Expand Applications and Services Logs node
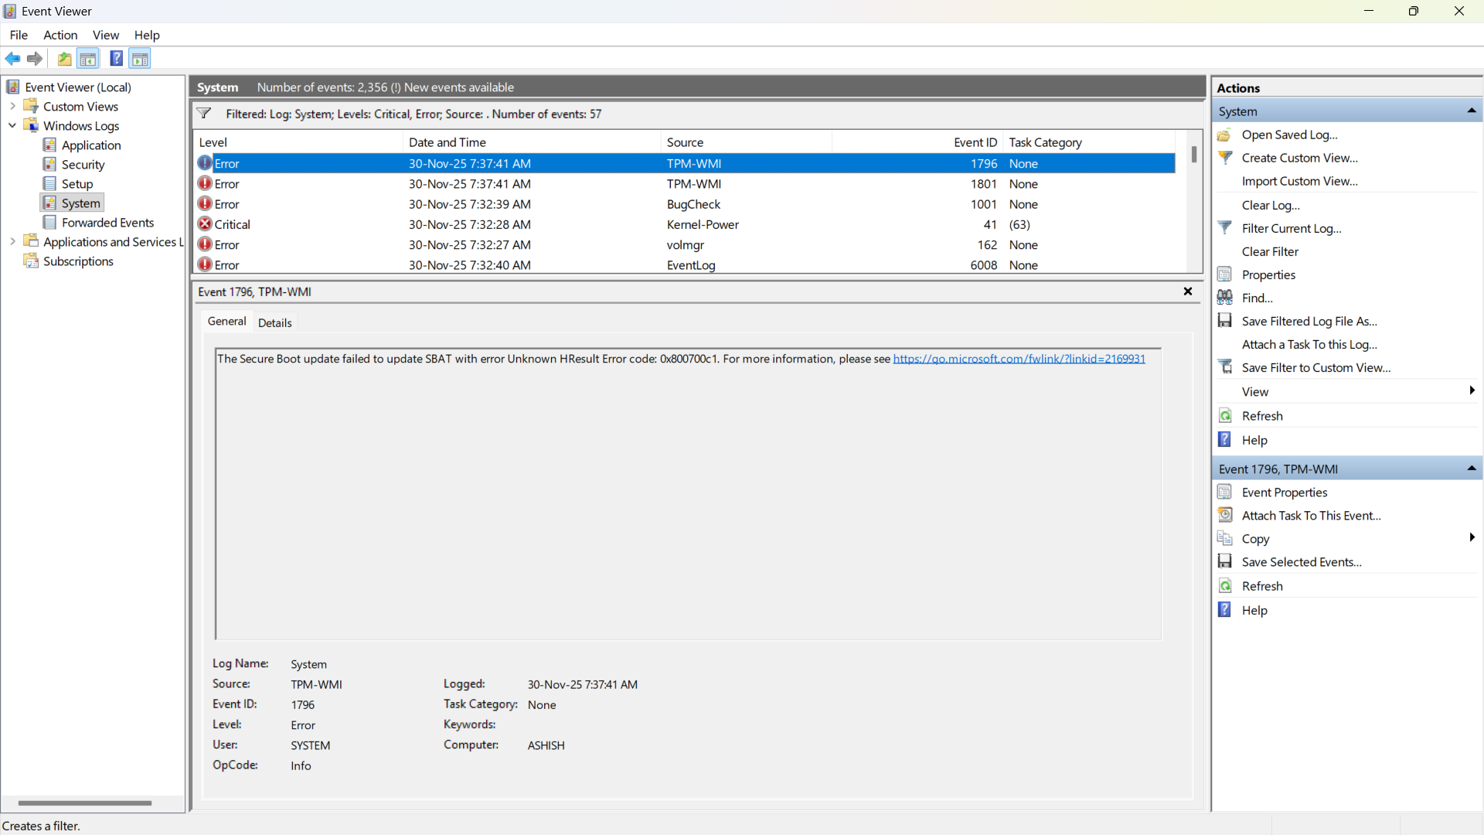1484x835 pixels. click(12, 242)
